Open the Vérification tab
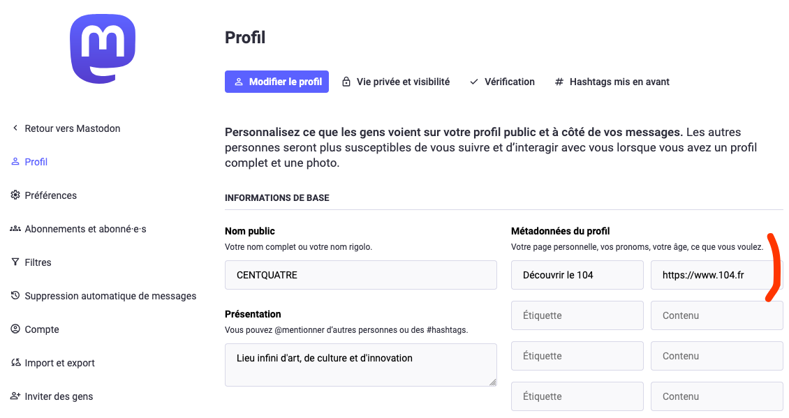Screen dimensions: 789x418 click(x=502, y=82)
